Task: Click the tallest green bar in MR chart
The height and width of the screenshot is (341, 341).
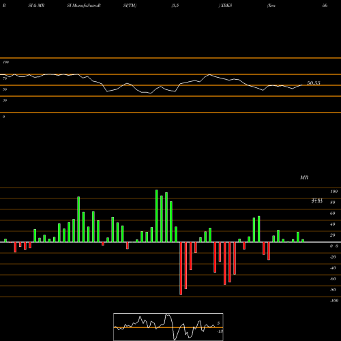Action: [157, 216]
